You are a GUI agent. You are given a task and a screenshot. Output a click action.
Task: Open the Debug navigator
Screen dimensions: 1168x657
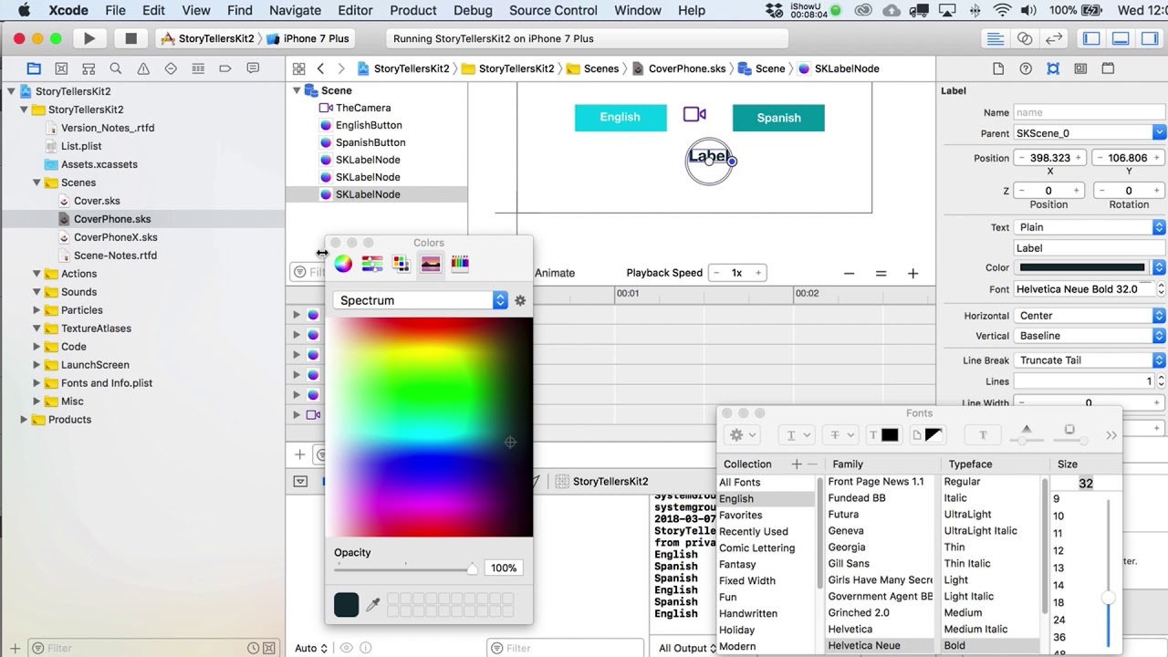(x=198, y=68)
